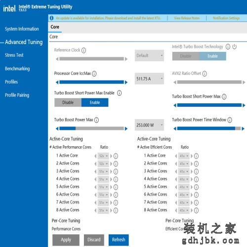Decrease Turbo Boost Power Time Window left arrow
The width and height of the screenshot is (247, 247).
(x=175, y=128)
